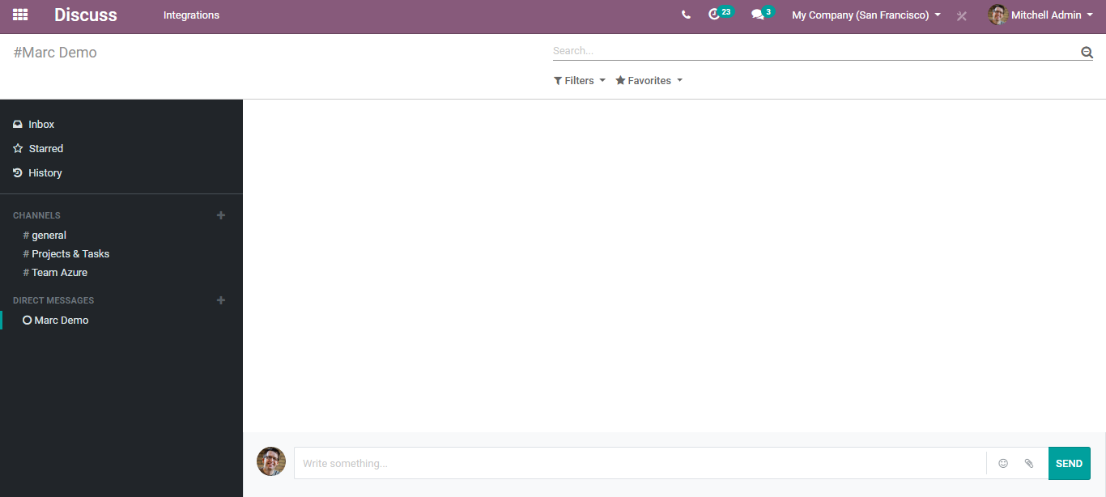Open activities clock icon with 23 badge
Viewport: 1106px width, 497px height.
(720, 14)
